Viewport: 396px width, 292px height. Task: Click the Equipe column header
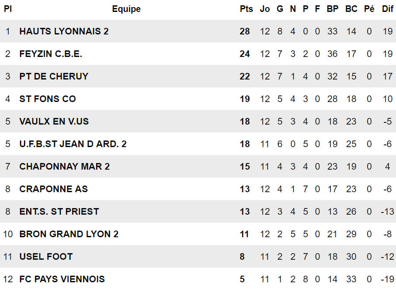[126, 9]
